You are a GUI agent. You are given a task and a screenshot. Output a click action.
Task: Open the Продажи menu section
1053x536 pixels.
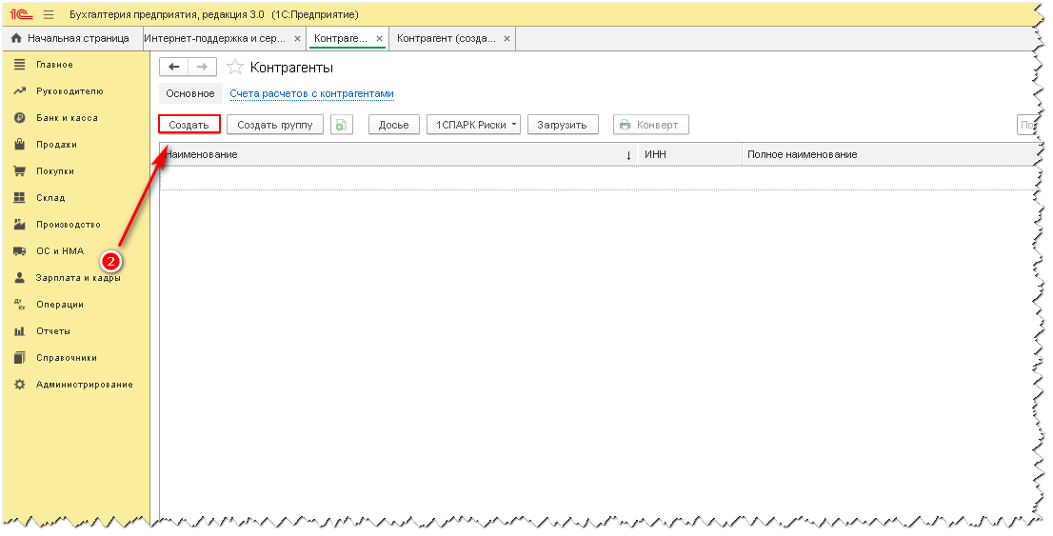[56, 145]
